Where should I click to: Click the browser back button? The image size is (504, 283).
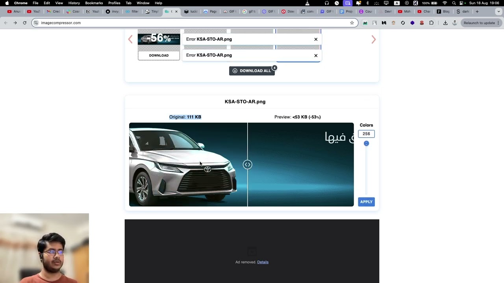[x=6, y=23]
